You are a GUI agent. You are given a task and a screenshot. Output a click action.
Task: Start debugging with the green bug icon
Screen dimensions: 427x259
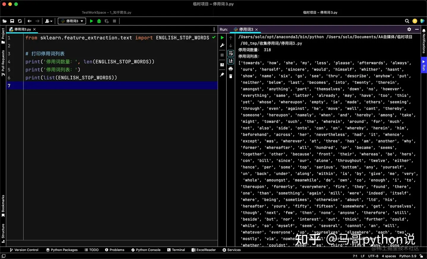[x=99, y=21]
